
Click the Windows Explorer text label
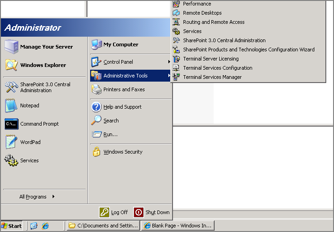pyautogui.click(x=43, y=65)
